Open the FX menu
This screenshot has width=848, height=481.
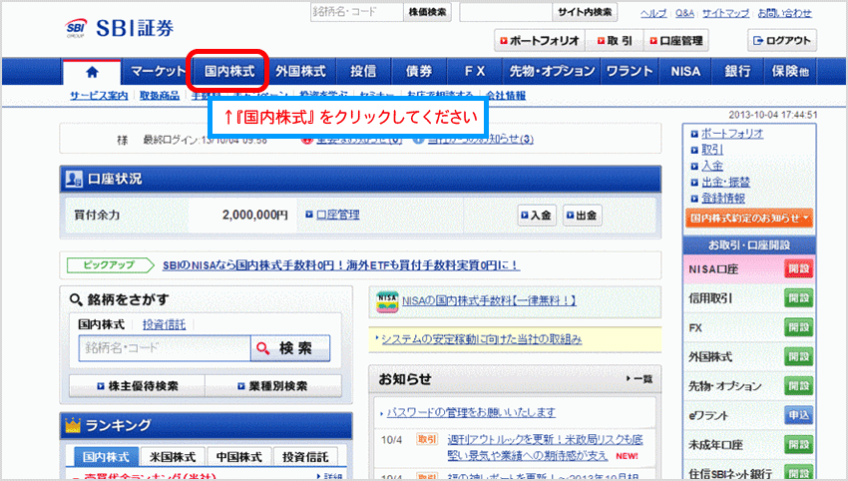pyautogui.click(x=475, y=72)
